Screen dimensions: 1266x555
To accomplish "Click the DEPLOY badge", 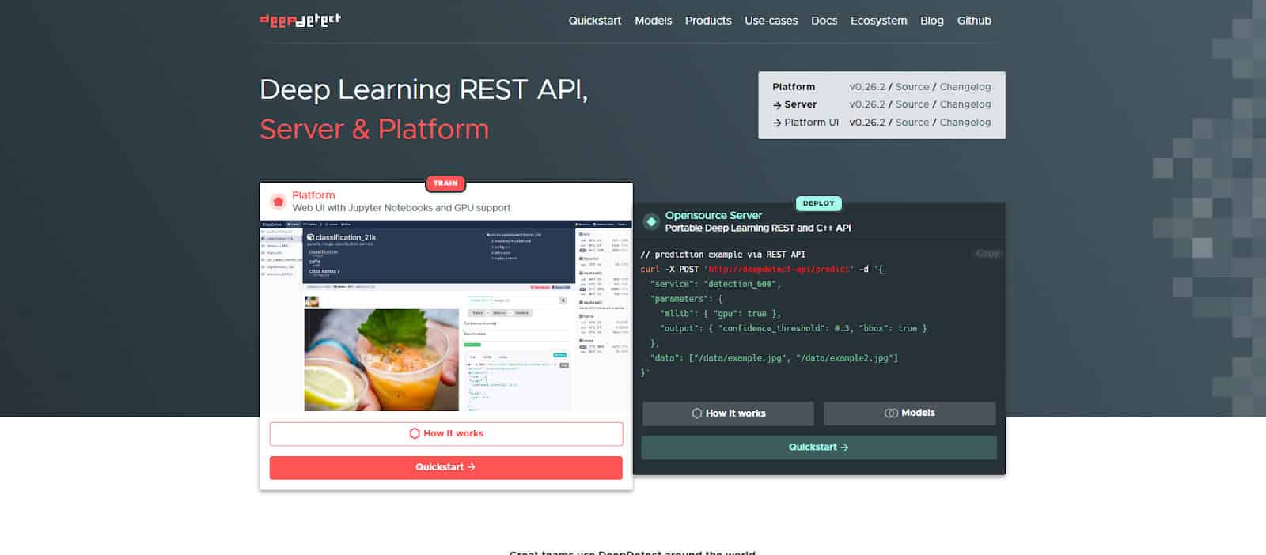I will [818, 203].
